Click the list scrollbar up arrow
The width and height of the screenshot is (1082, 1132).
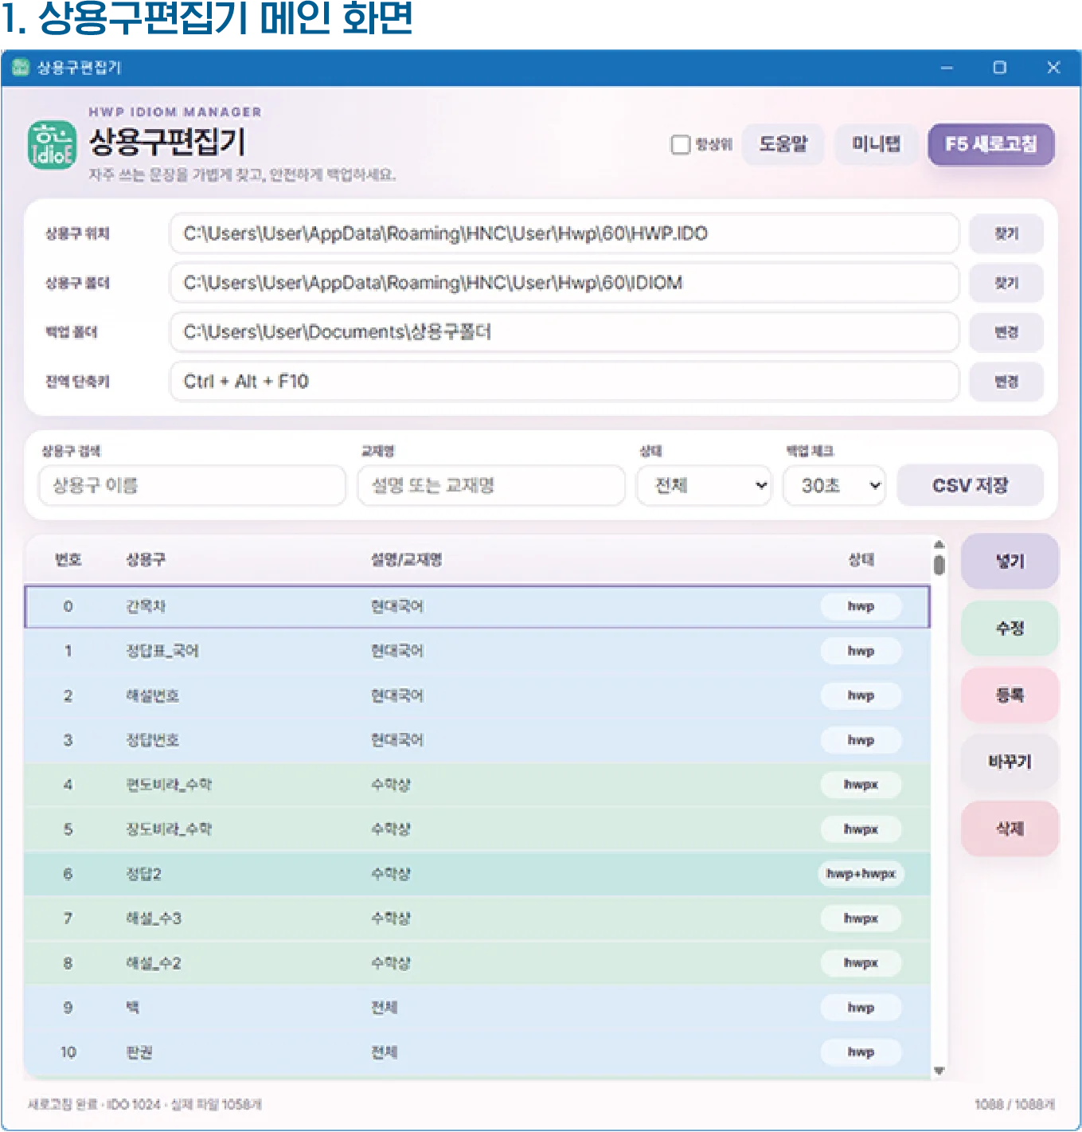939,544
